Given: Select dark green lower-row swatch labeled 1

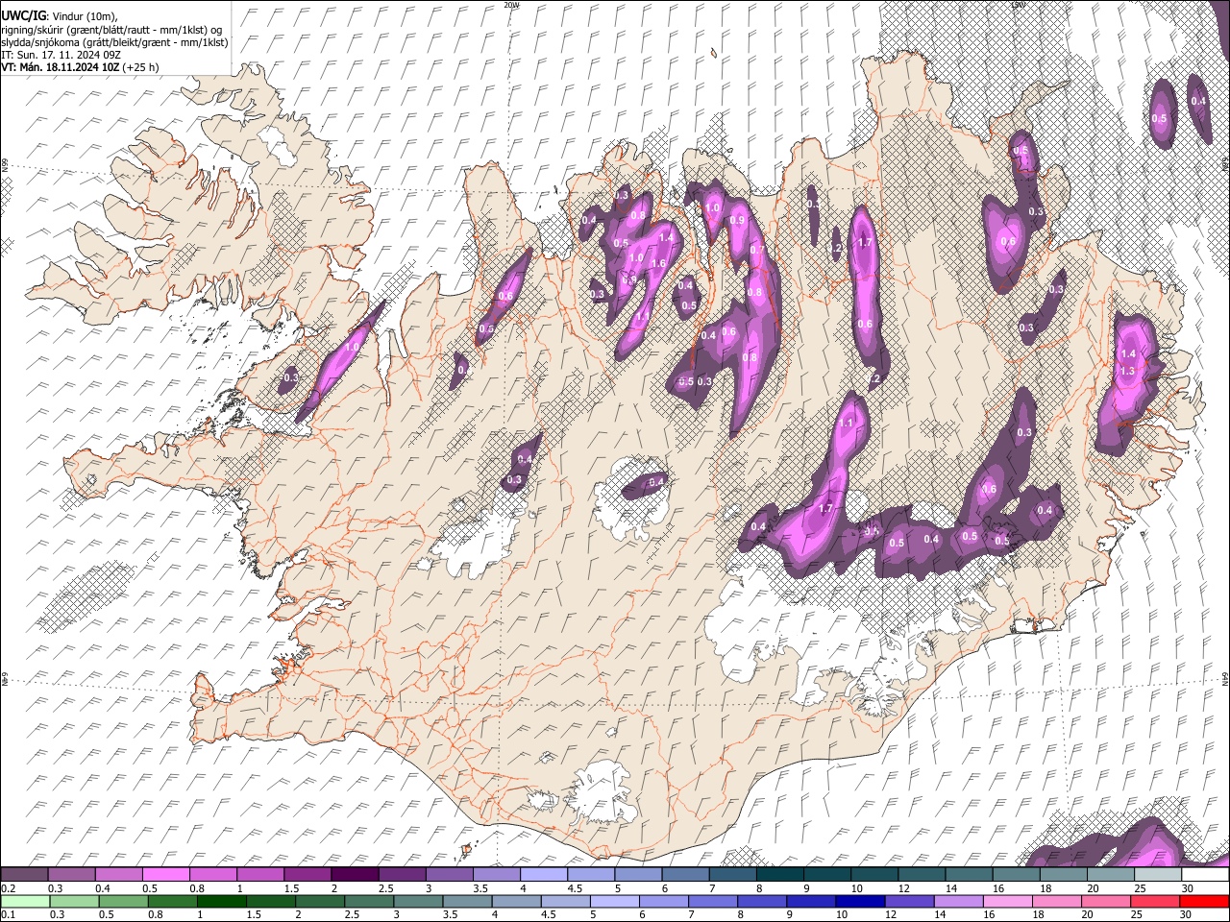Looking at the screenshot, I should (222, 901).
